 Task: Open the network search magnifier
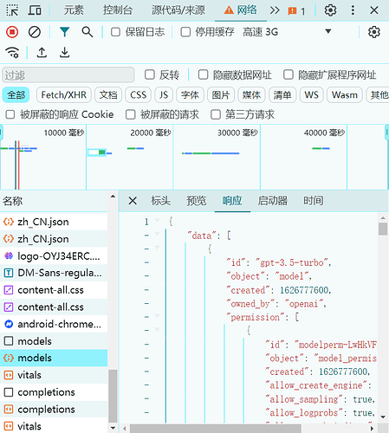click(x=88, y=32)
